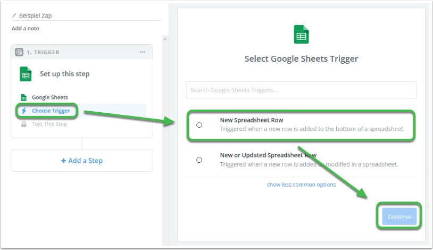The image size is (433, 250).
Task: Click the scroll up arrow on the sidebar scrollbar
Action: click(x=165, y=39)
